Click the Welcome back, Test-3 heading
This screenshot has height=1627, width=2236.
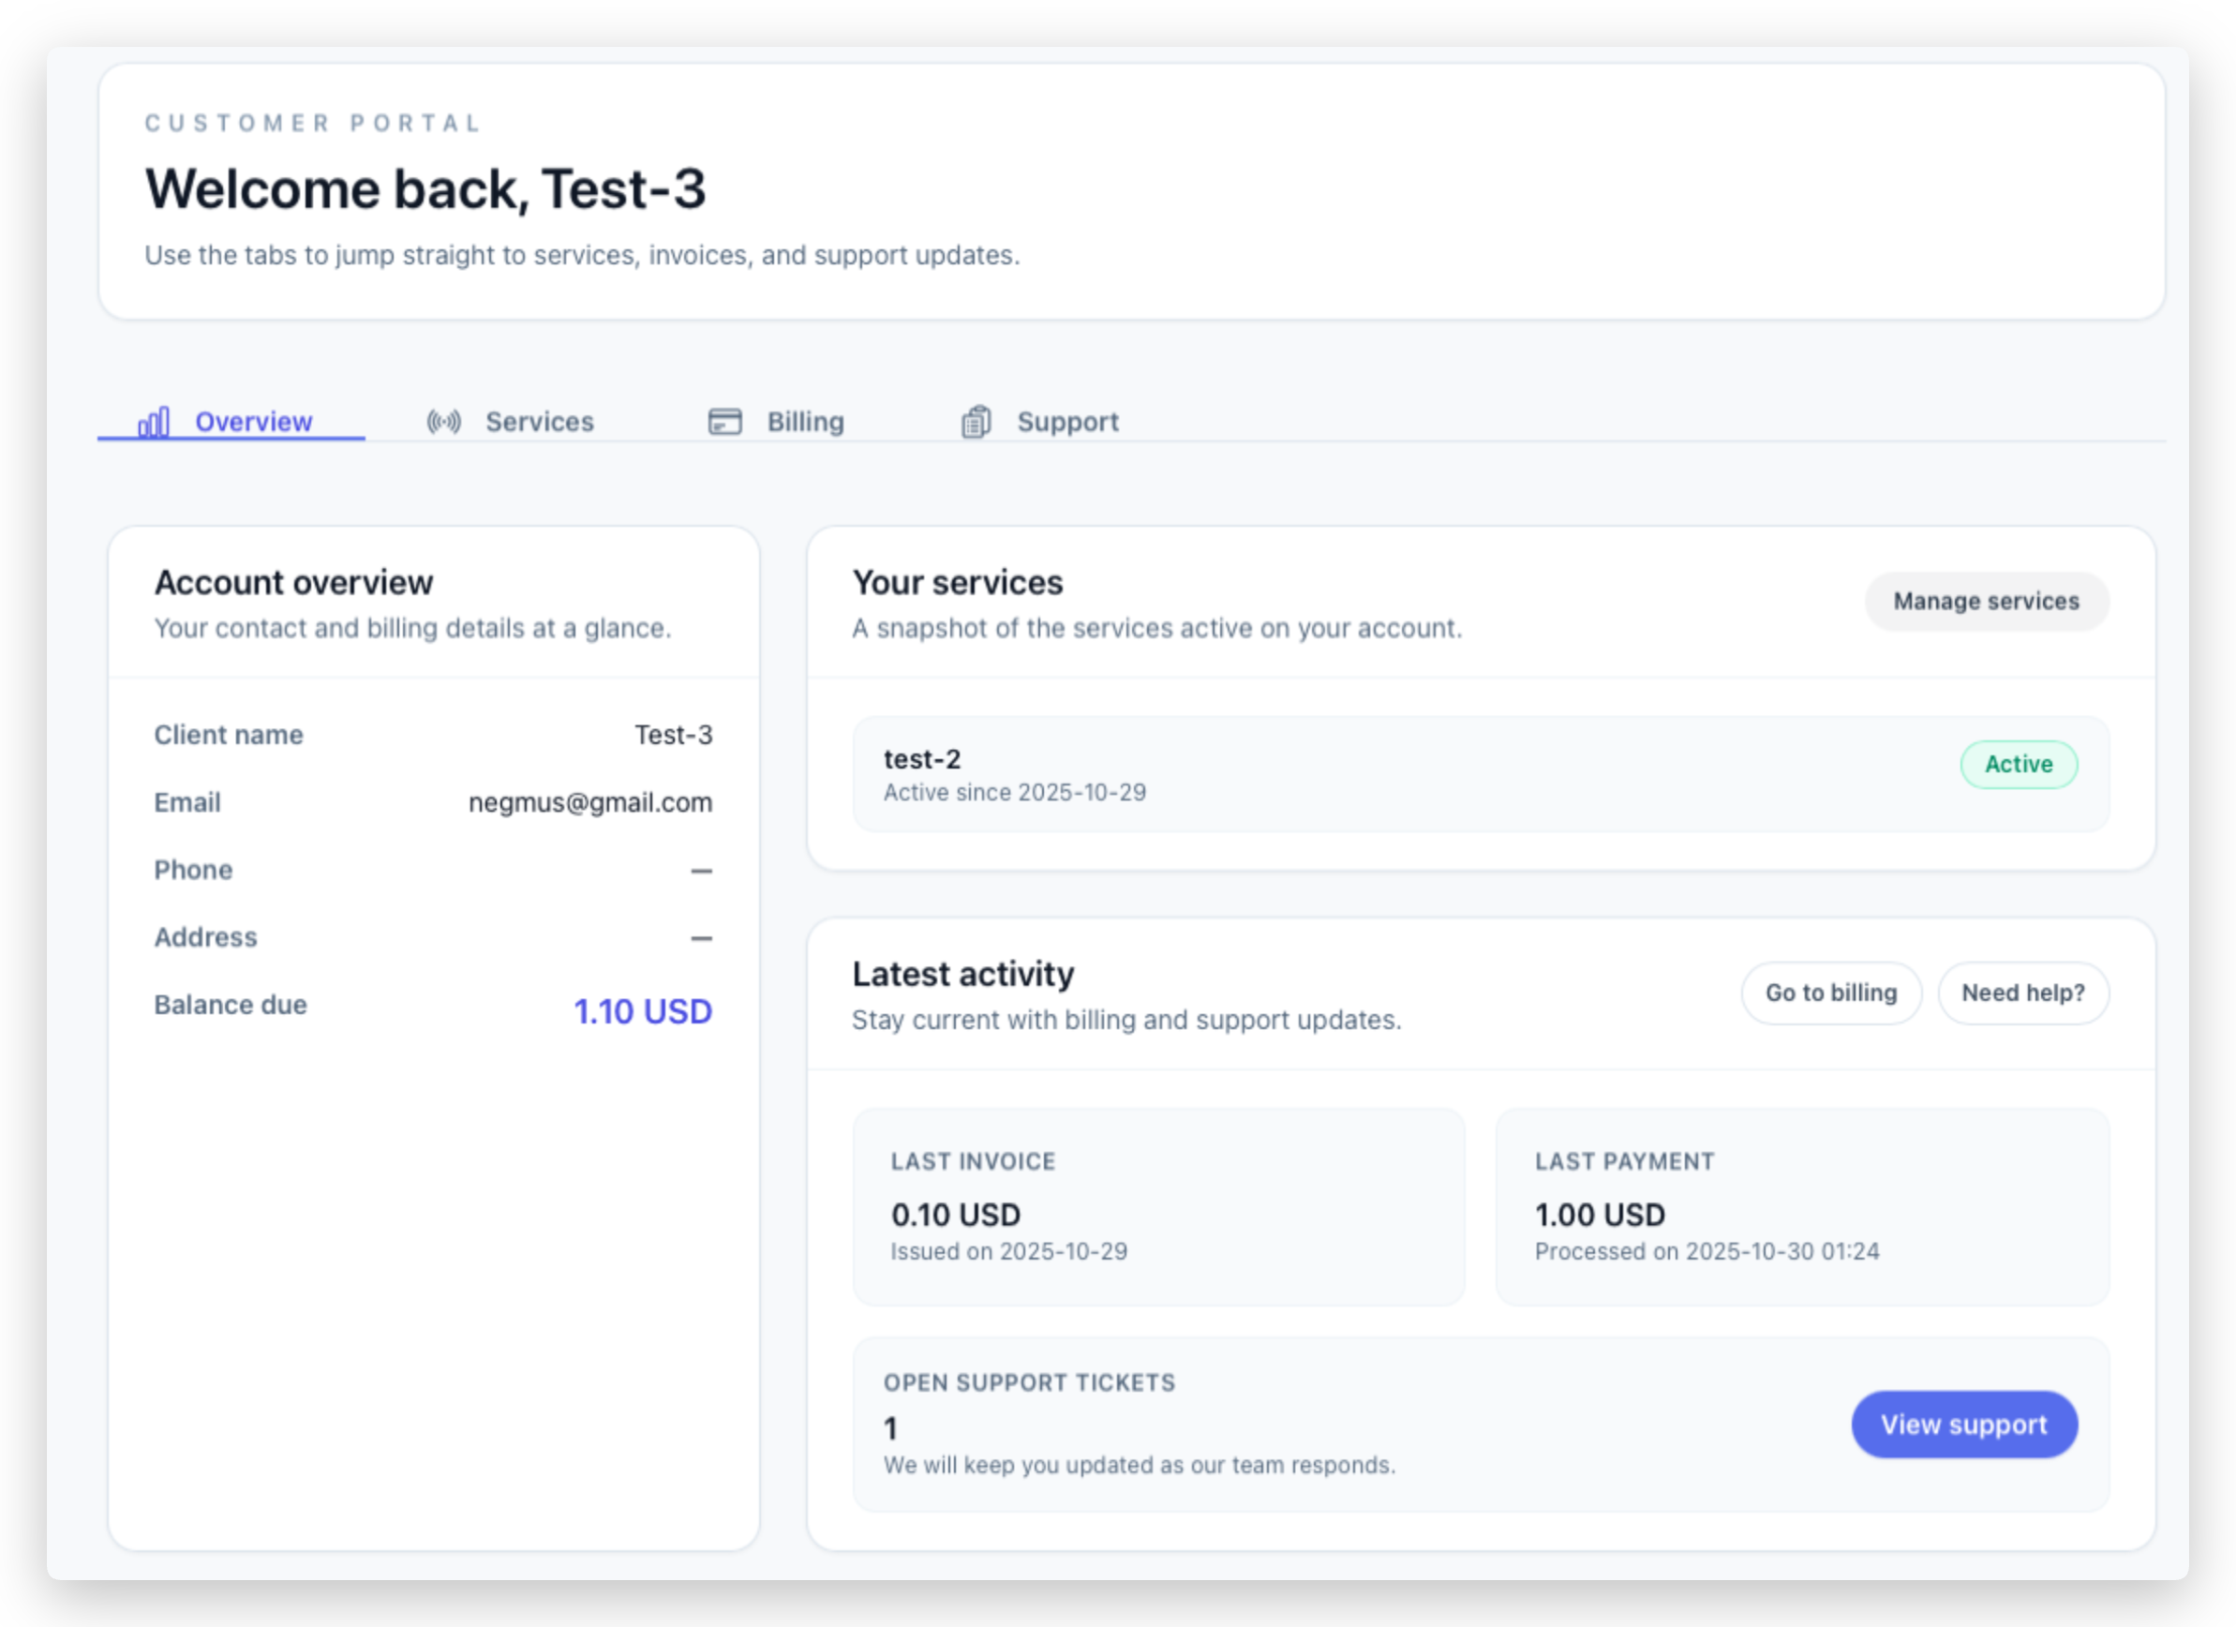pyautogui.click(x=425, y=189)
